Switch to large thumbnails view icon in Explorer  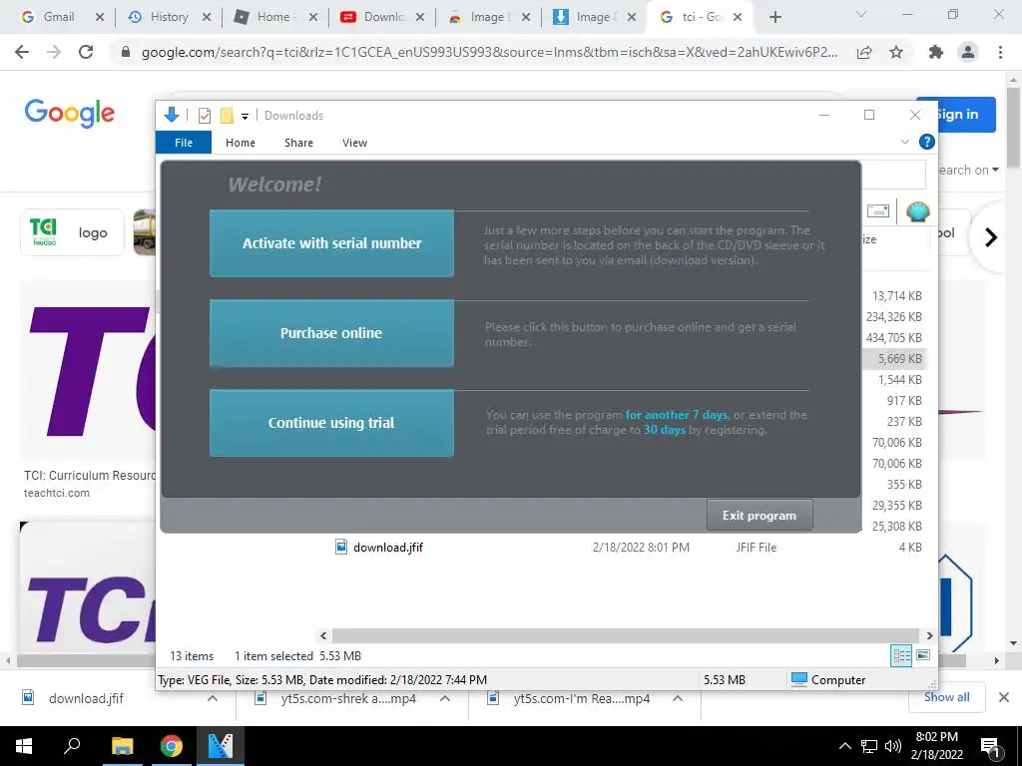click(923, 655)
